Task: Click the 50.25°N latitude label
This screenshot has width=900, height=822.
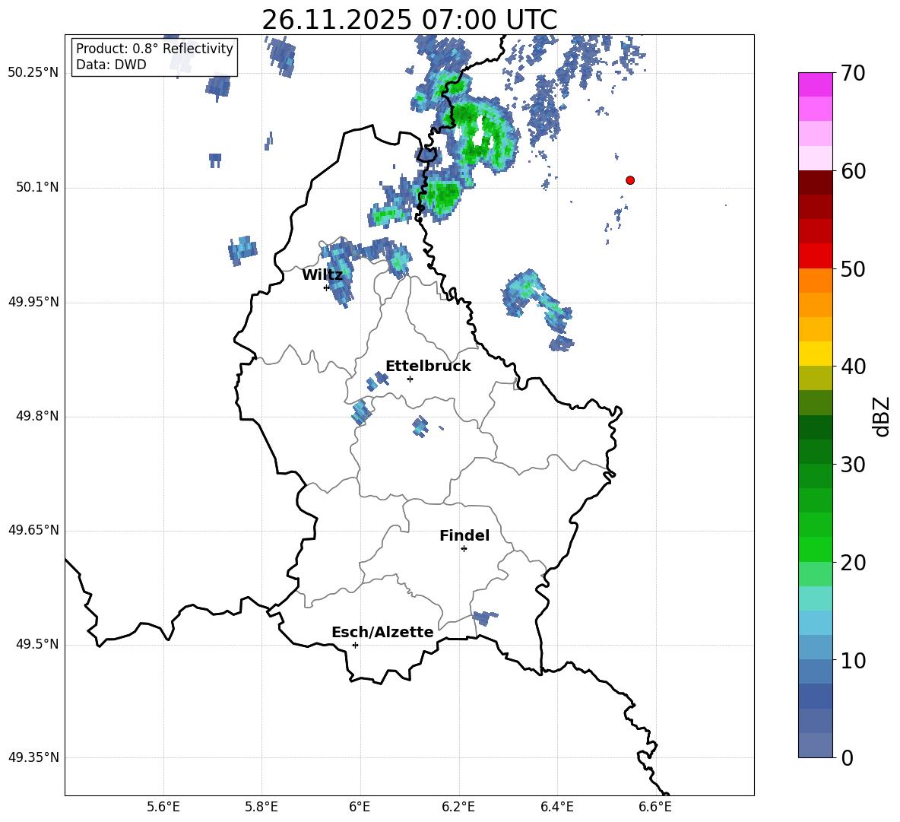Action: 33,73
